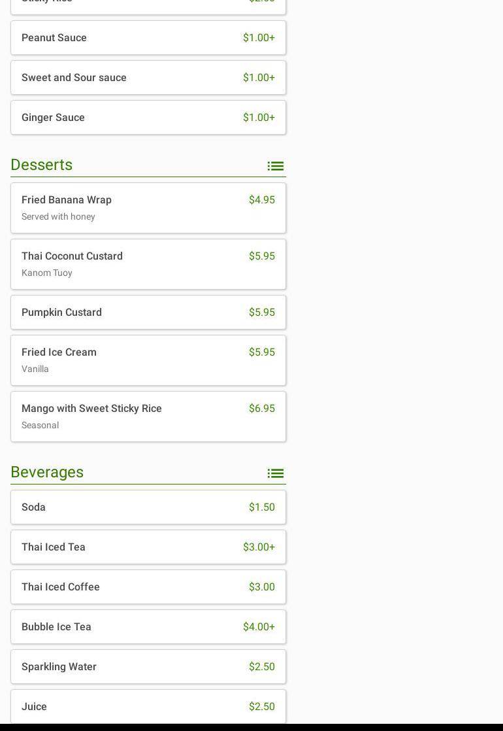
Task: Click the $6.95 mango sticky rice price
Action: click(x=261, y=409)
